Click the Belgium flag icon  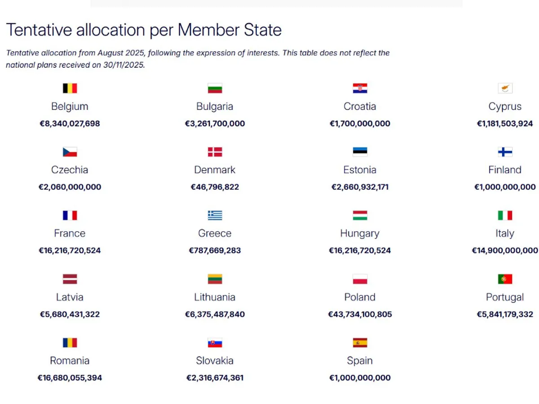70,88
